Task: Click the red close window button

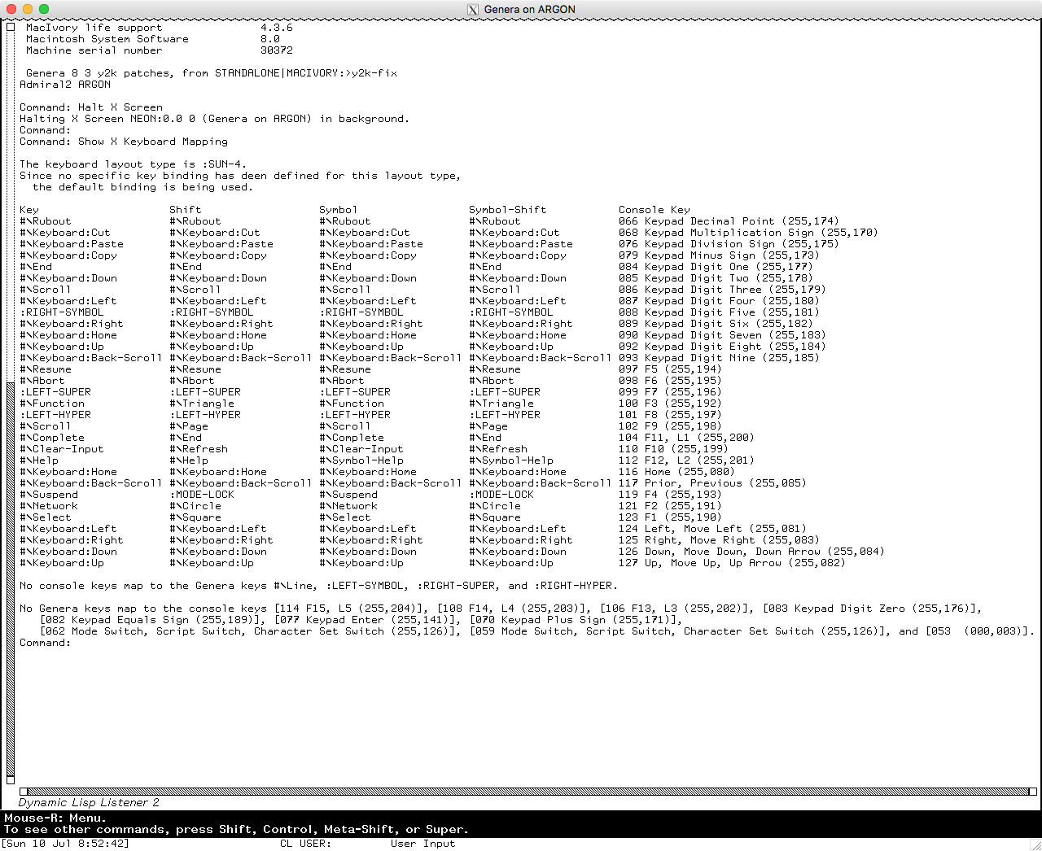Action: [11, 9]
